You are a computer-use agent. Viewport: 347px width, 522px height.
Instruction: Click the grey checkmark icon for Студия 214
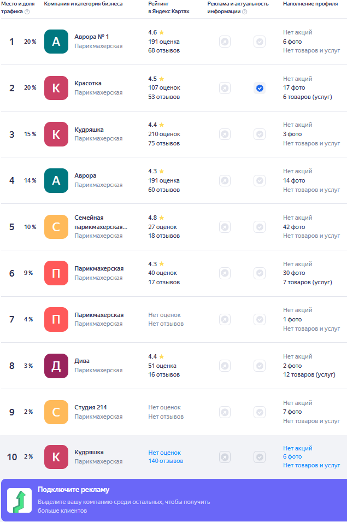(x=260, y=412)
